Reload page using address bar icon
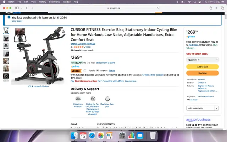 [157, 8]
